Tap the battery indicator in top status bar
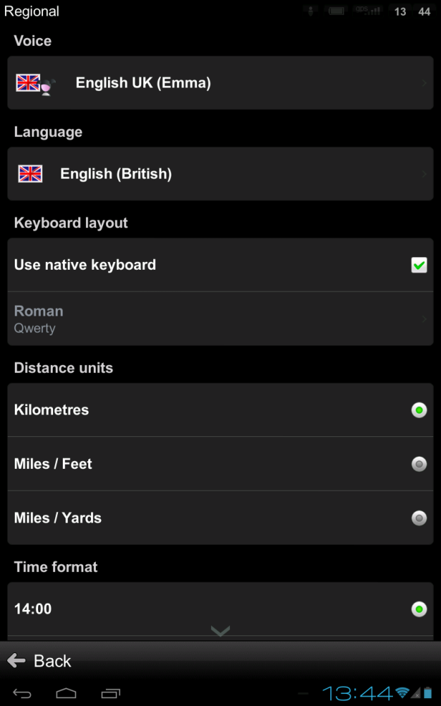 [x=337, y=11]
